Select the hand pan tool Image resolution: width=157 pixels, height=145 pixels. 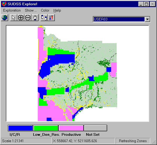(x=35, y=18)
